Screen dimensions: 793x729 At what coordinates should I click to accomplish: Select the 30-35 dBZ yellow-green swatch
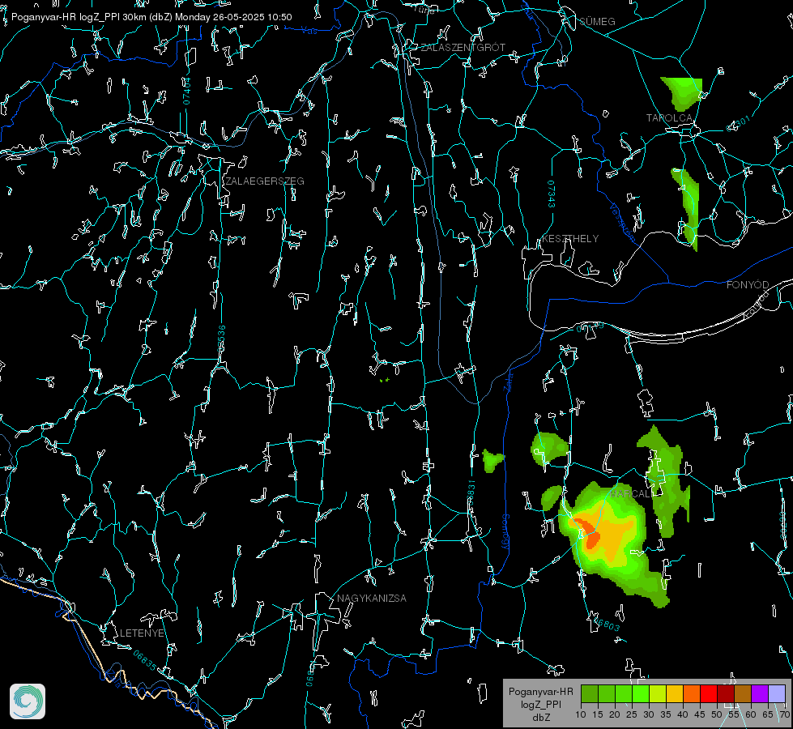(658, 693)
